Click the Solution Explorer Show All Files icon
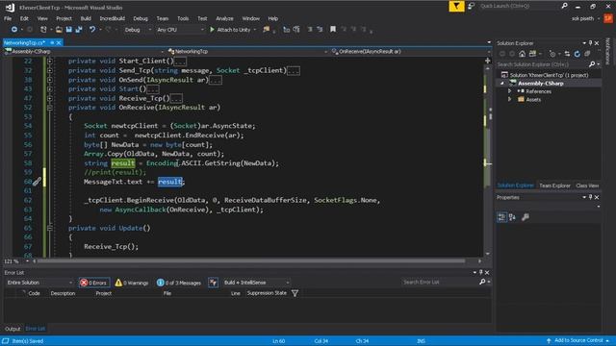 [x=587, y=54]
